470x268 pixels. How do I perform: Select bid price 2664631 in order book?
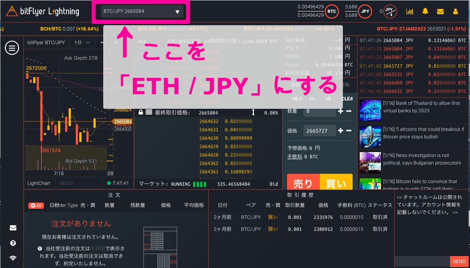click(209, 130)
